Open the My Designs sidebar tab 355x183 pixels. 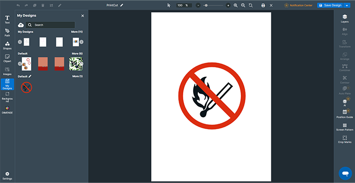pyautogui.click(x=7, y=84)
